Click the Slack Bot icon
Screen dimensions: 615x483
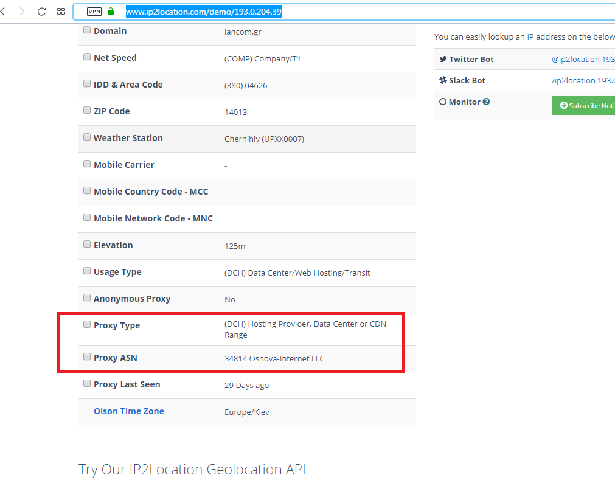[x=443, y=80]
